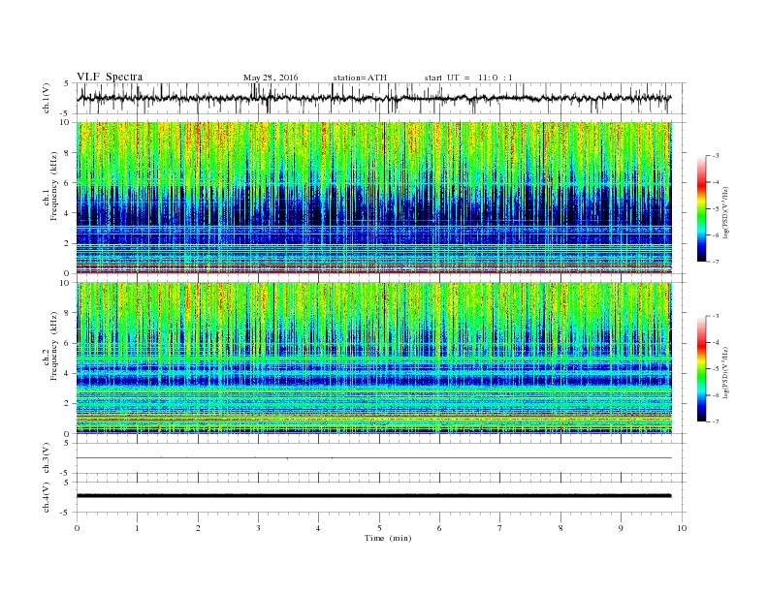Click the log(PSD) label beside ch.2 color bar

coord(726,373)
